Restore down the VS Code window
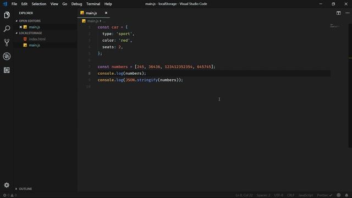The image size is (352, 198). pos(333,4)
